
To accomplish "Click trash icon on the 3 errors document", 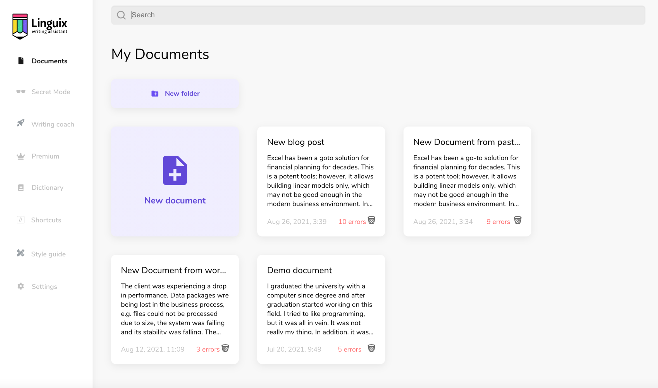I will tap(226, 349).
